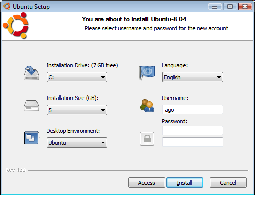This screenshot has height=197, width=256.
Task: Open the Language dropdown set to English
Action: [x=193, y=77]
